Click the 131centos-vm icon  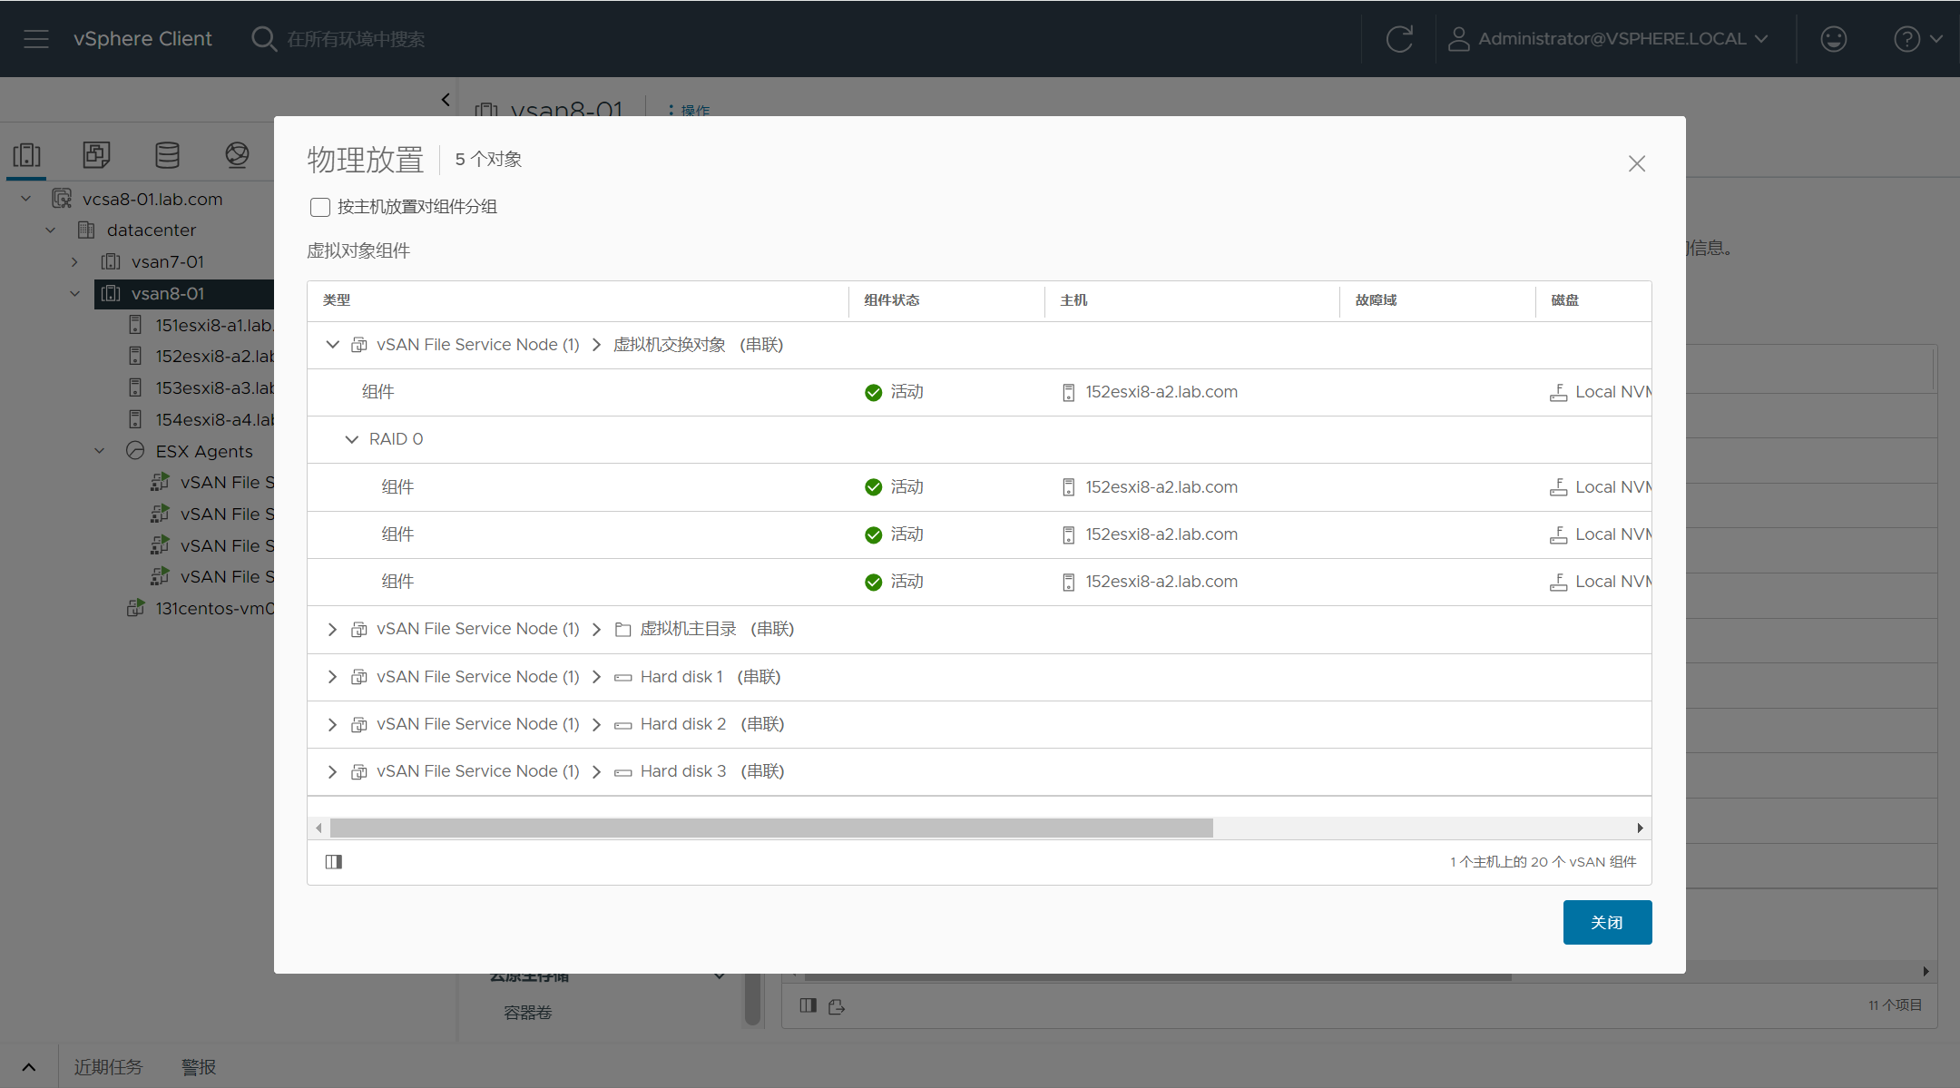pyautogui.click(x=135, y=608)
